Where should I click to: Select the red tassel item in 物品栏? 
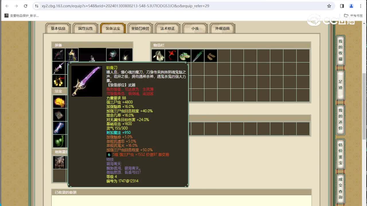(171, 56)
